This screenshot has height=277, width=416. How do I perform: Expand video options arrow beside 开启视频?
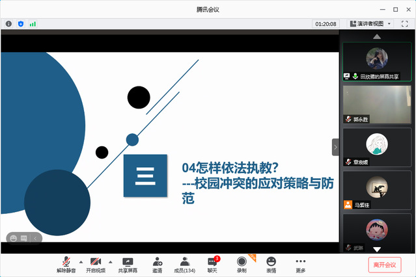[x=111, y=261]
